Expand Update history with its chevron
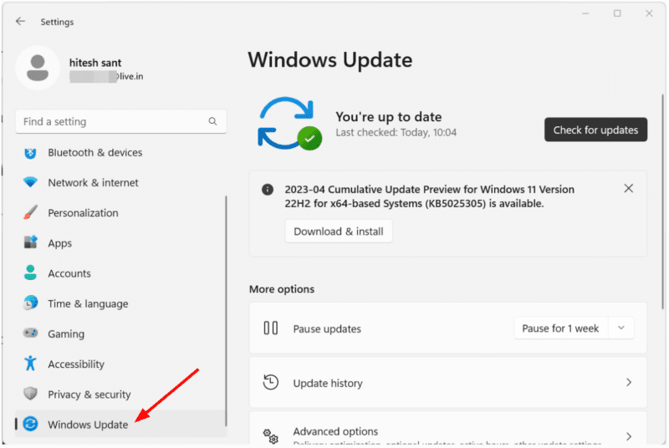 pyautogui.click(x=629, y=382)
